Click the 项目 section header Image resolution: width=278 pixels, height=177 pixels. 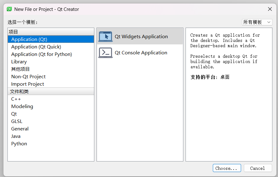(51, 32)
